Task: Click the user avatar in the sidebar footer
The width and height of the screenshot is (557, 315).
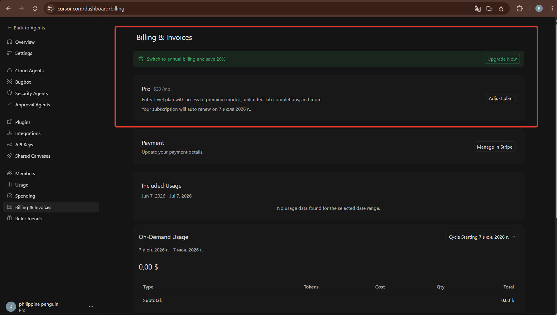Action: click(x=11, y=307)
